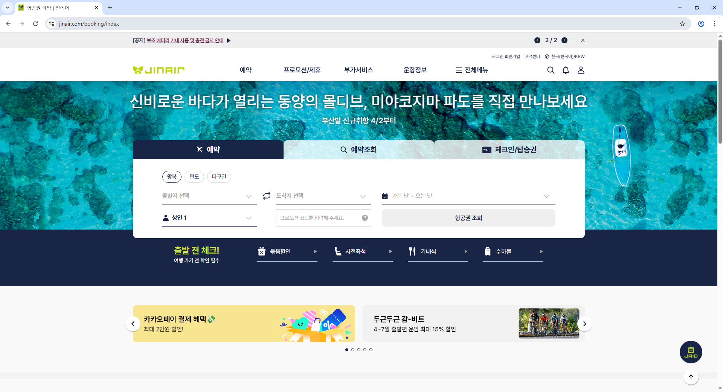Open the user profile icon in header

[581, 70]
